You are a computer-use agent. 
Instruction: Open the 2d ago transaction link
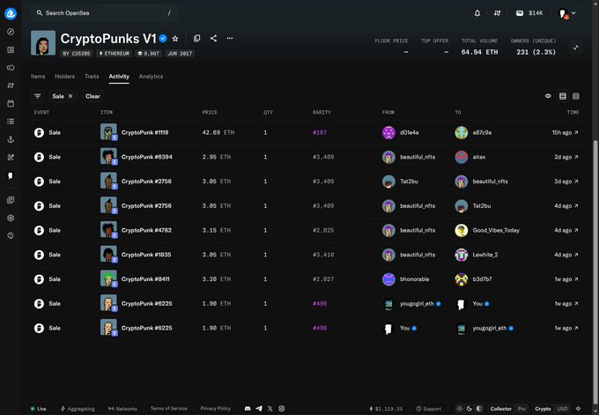point(566,157)
